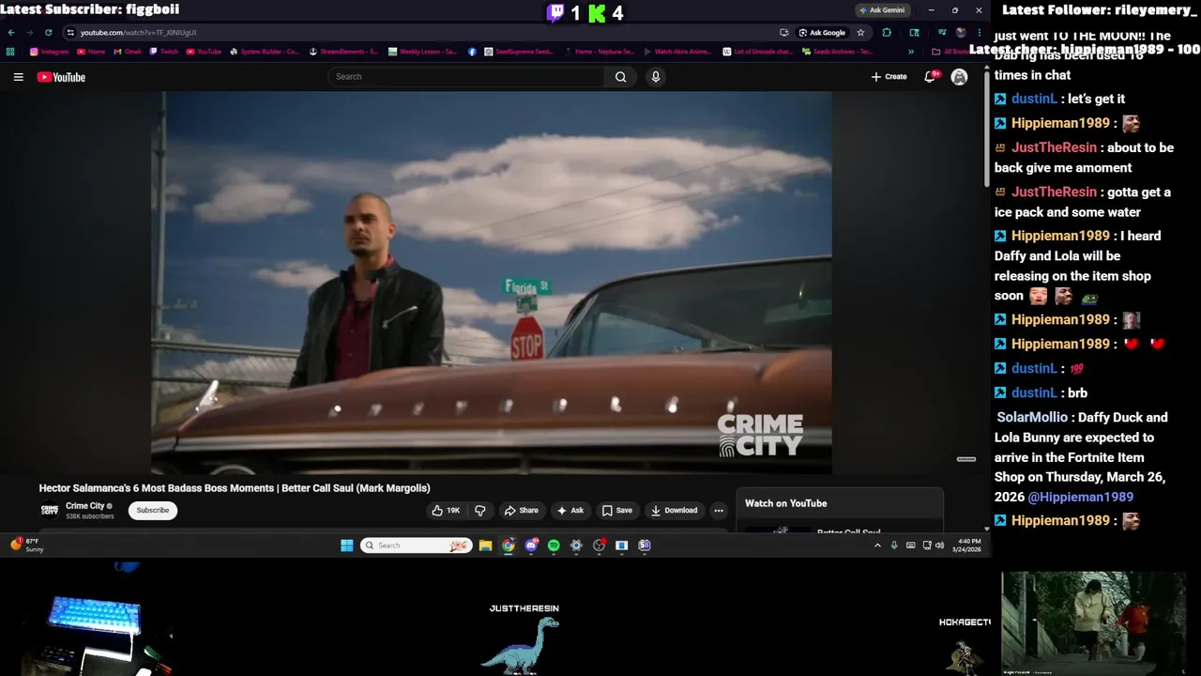Open the Instagram bookmark
The image size is (1201, 676).
[49, 52]
